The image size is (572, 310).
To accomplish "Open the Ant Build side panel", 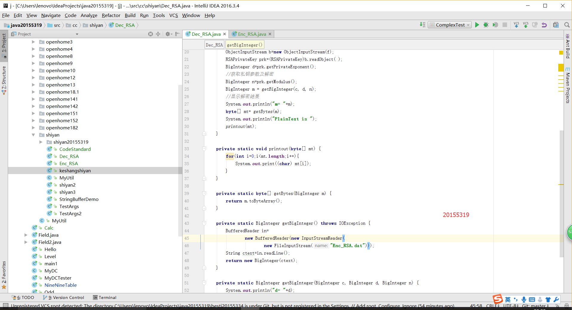I will [x=568, y=46].
